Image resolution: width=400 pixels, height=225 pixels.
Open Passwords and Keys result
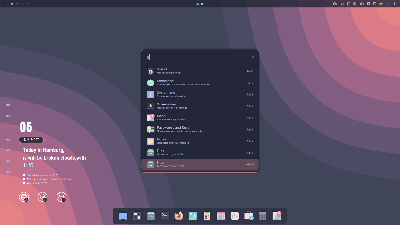click(x=200, y=129)
